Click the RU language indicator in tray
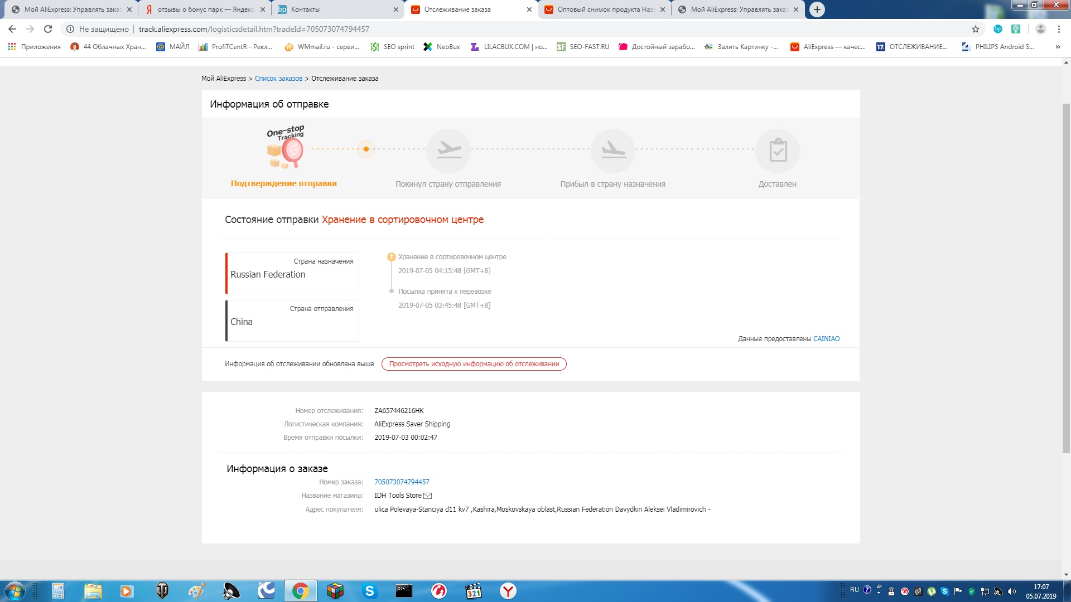This screenshot has height=602, width=1071. pos(854,590)
